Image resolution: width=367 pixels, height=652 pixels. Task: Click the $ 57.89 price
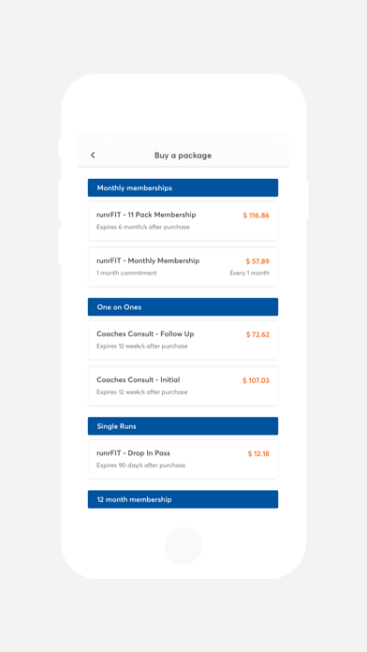[x=257, y=261]
